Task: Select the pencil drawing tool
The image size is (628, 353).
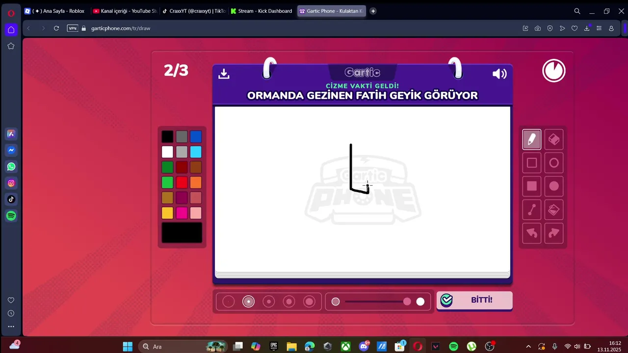Action: [531, 140]
